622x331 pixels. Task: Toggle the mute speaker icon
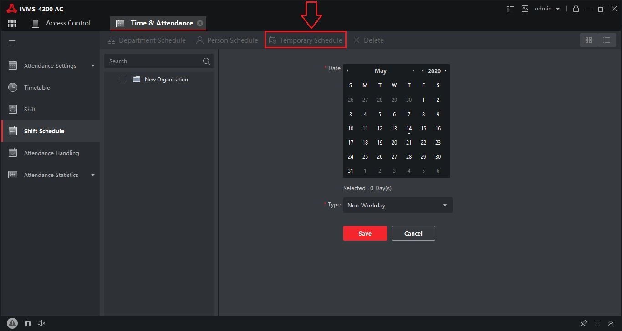tap(41, 323)
